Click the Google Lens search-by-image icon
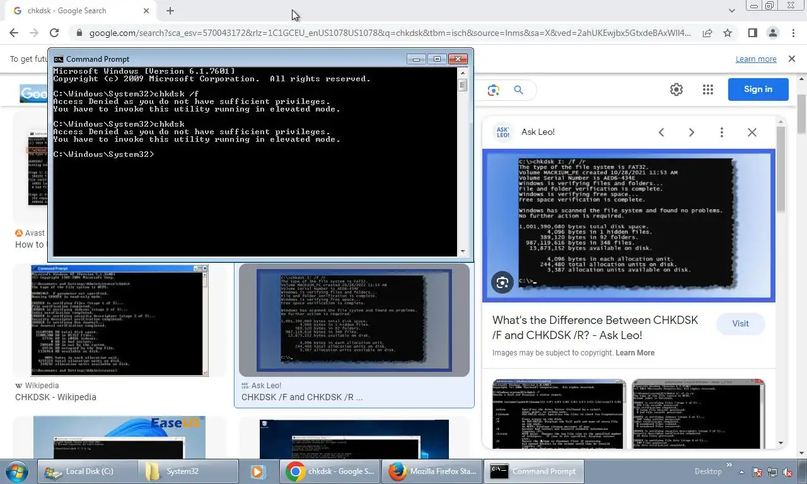Viewport: 807px width, 484px height. pyautogui.click(x=494, y=90)
